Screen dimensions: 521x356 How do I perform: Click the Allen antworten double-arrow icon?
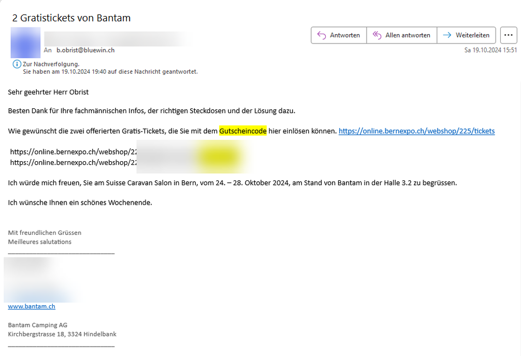click(377, 35)
